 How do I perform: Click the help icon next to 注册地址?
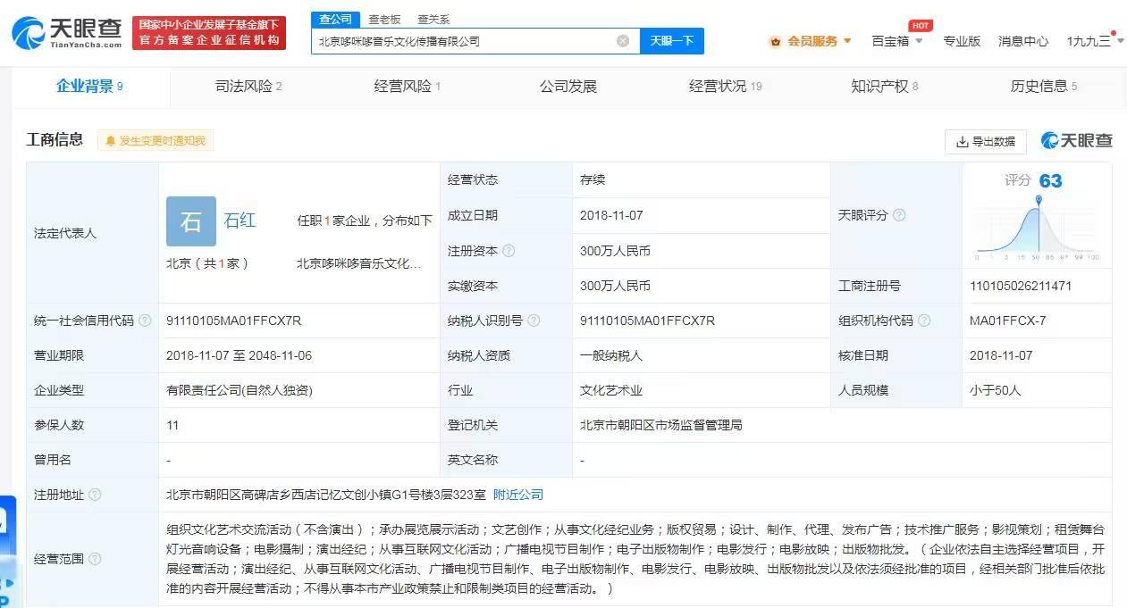coord(95,495)
